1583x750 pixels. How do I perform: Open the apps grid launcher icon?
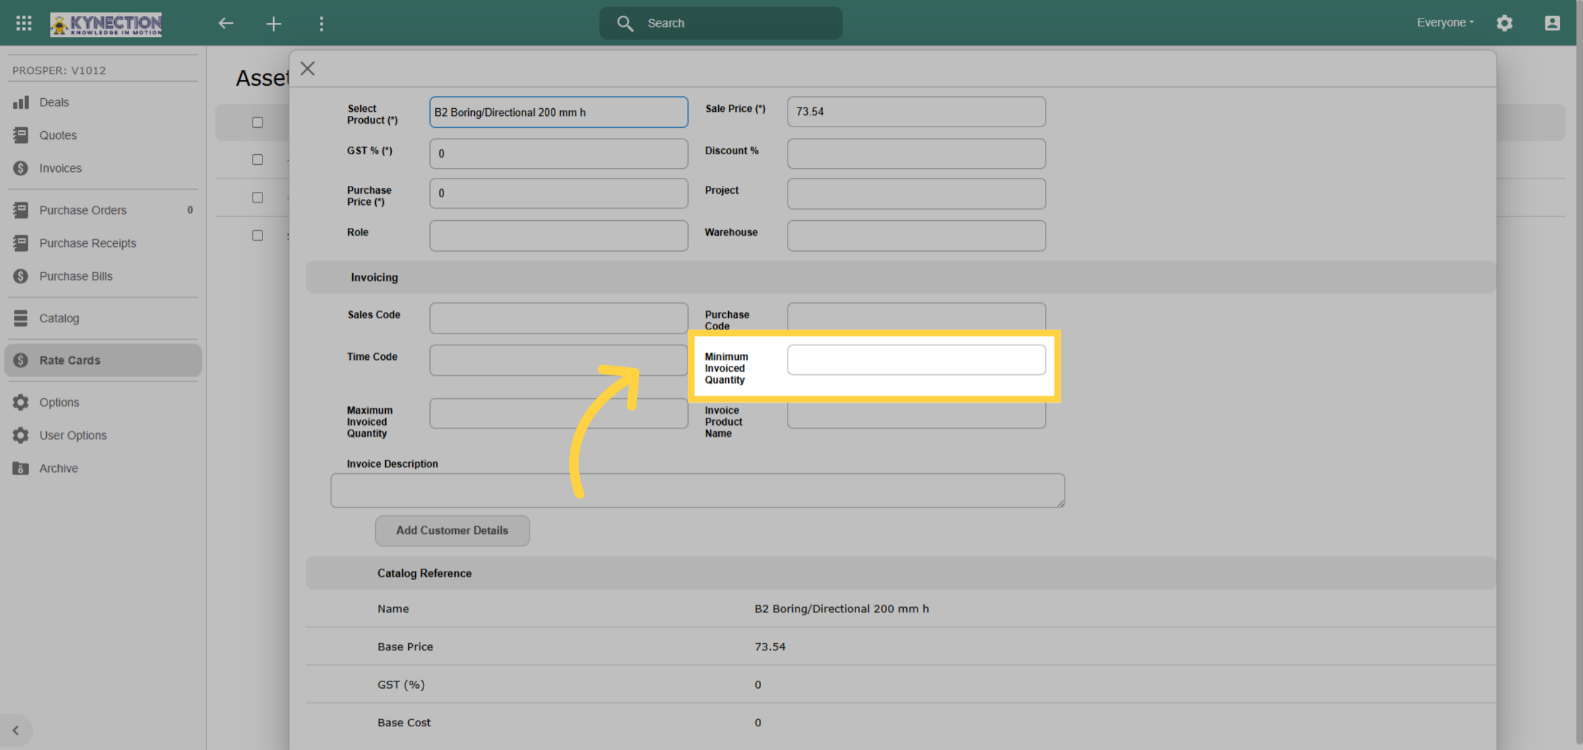(24, 23)
